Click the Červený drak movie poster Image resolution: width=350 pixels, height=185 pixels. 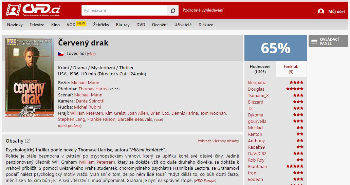click(x=30, y=78)
